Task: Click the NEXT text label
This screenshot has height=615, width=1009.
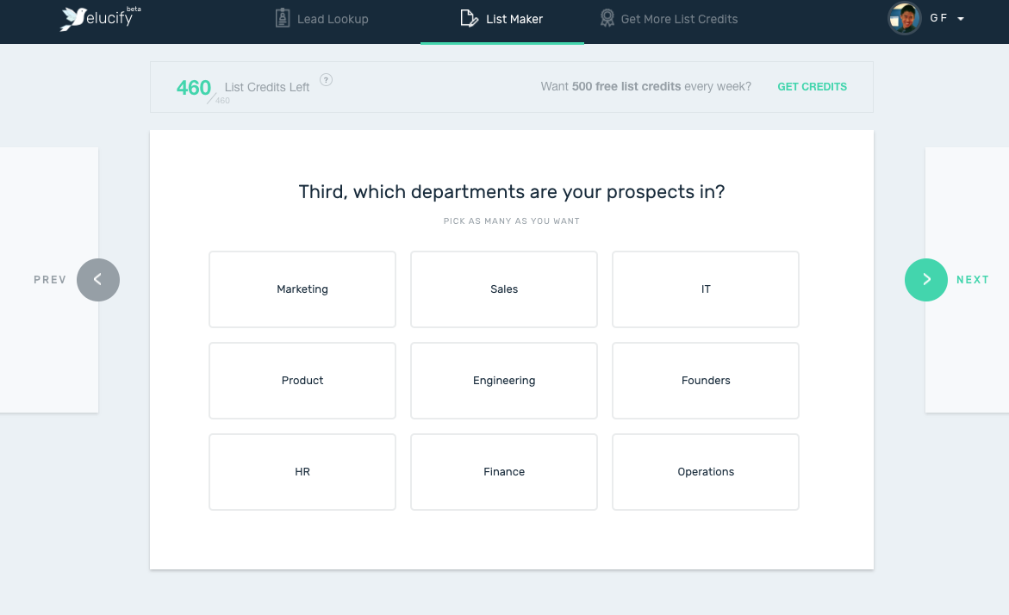Action: pyautogui.click(x=972, y=280)
